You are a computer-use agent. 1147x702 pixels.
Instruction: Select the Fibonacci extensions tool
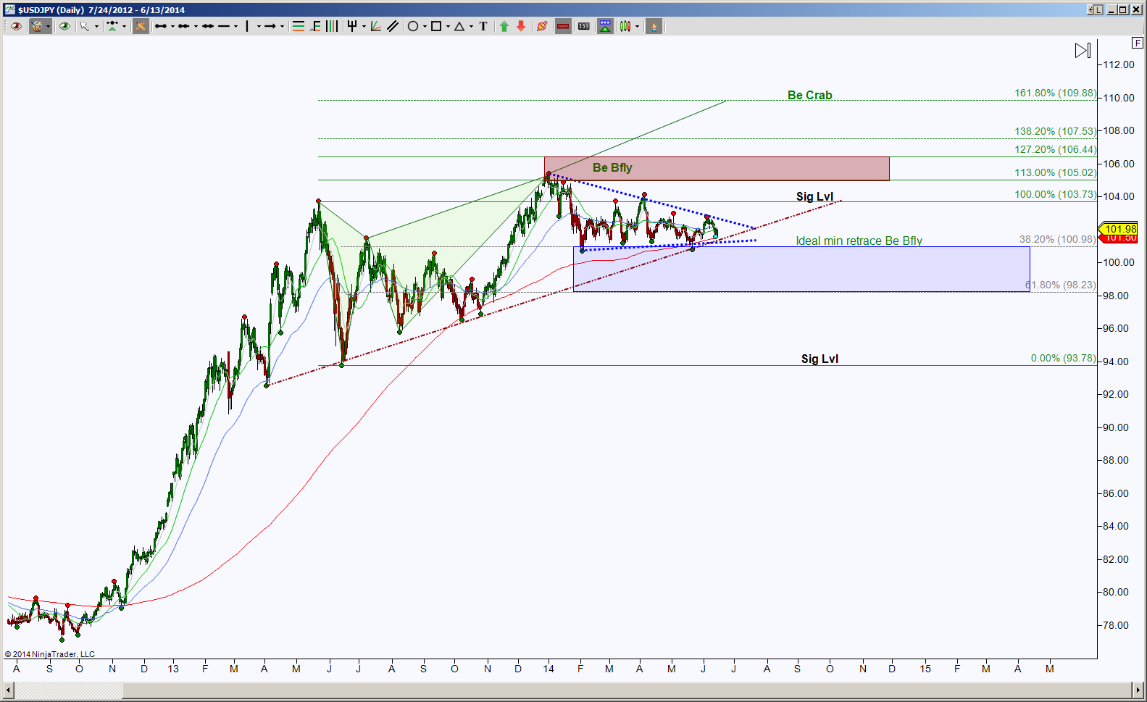[315, 26]
